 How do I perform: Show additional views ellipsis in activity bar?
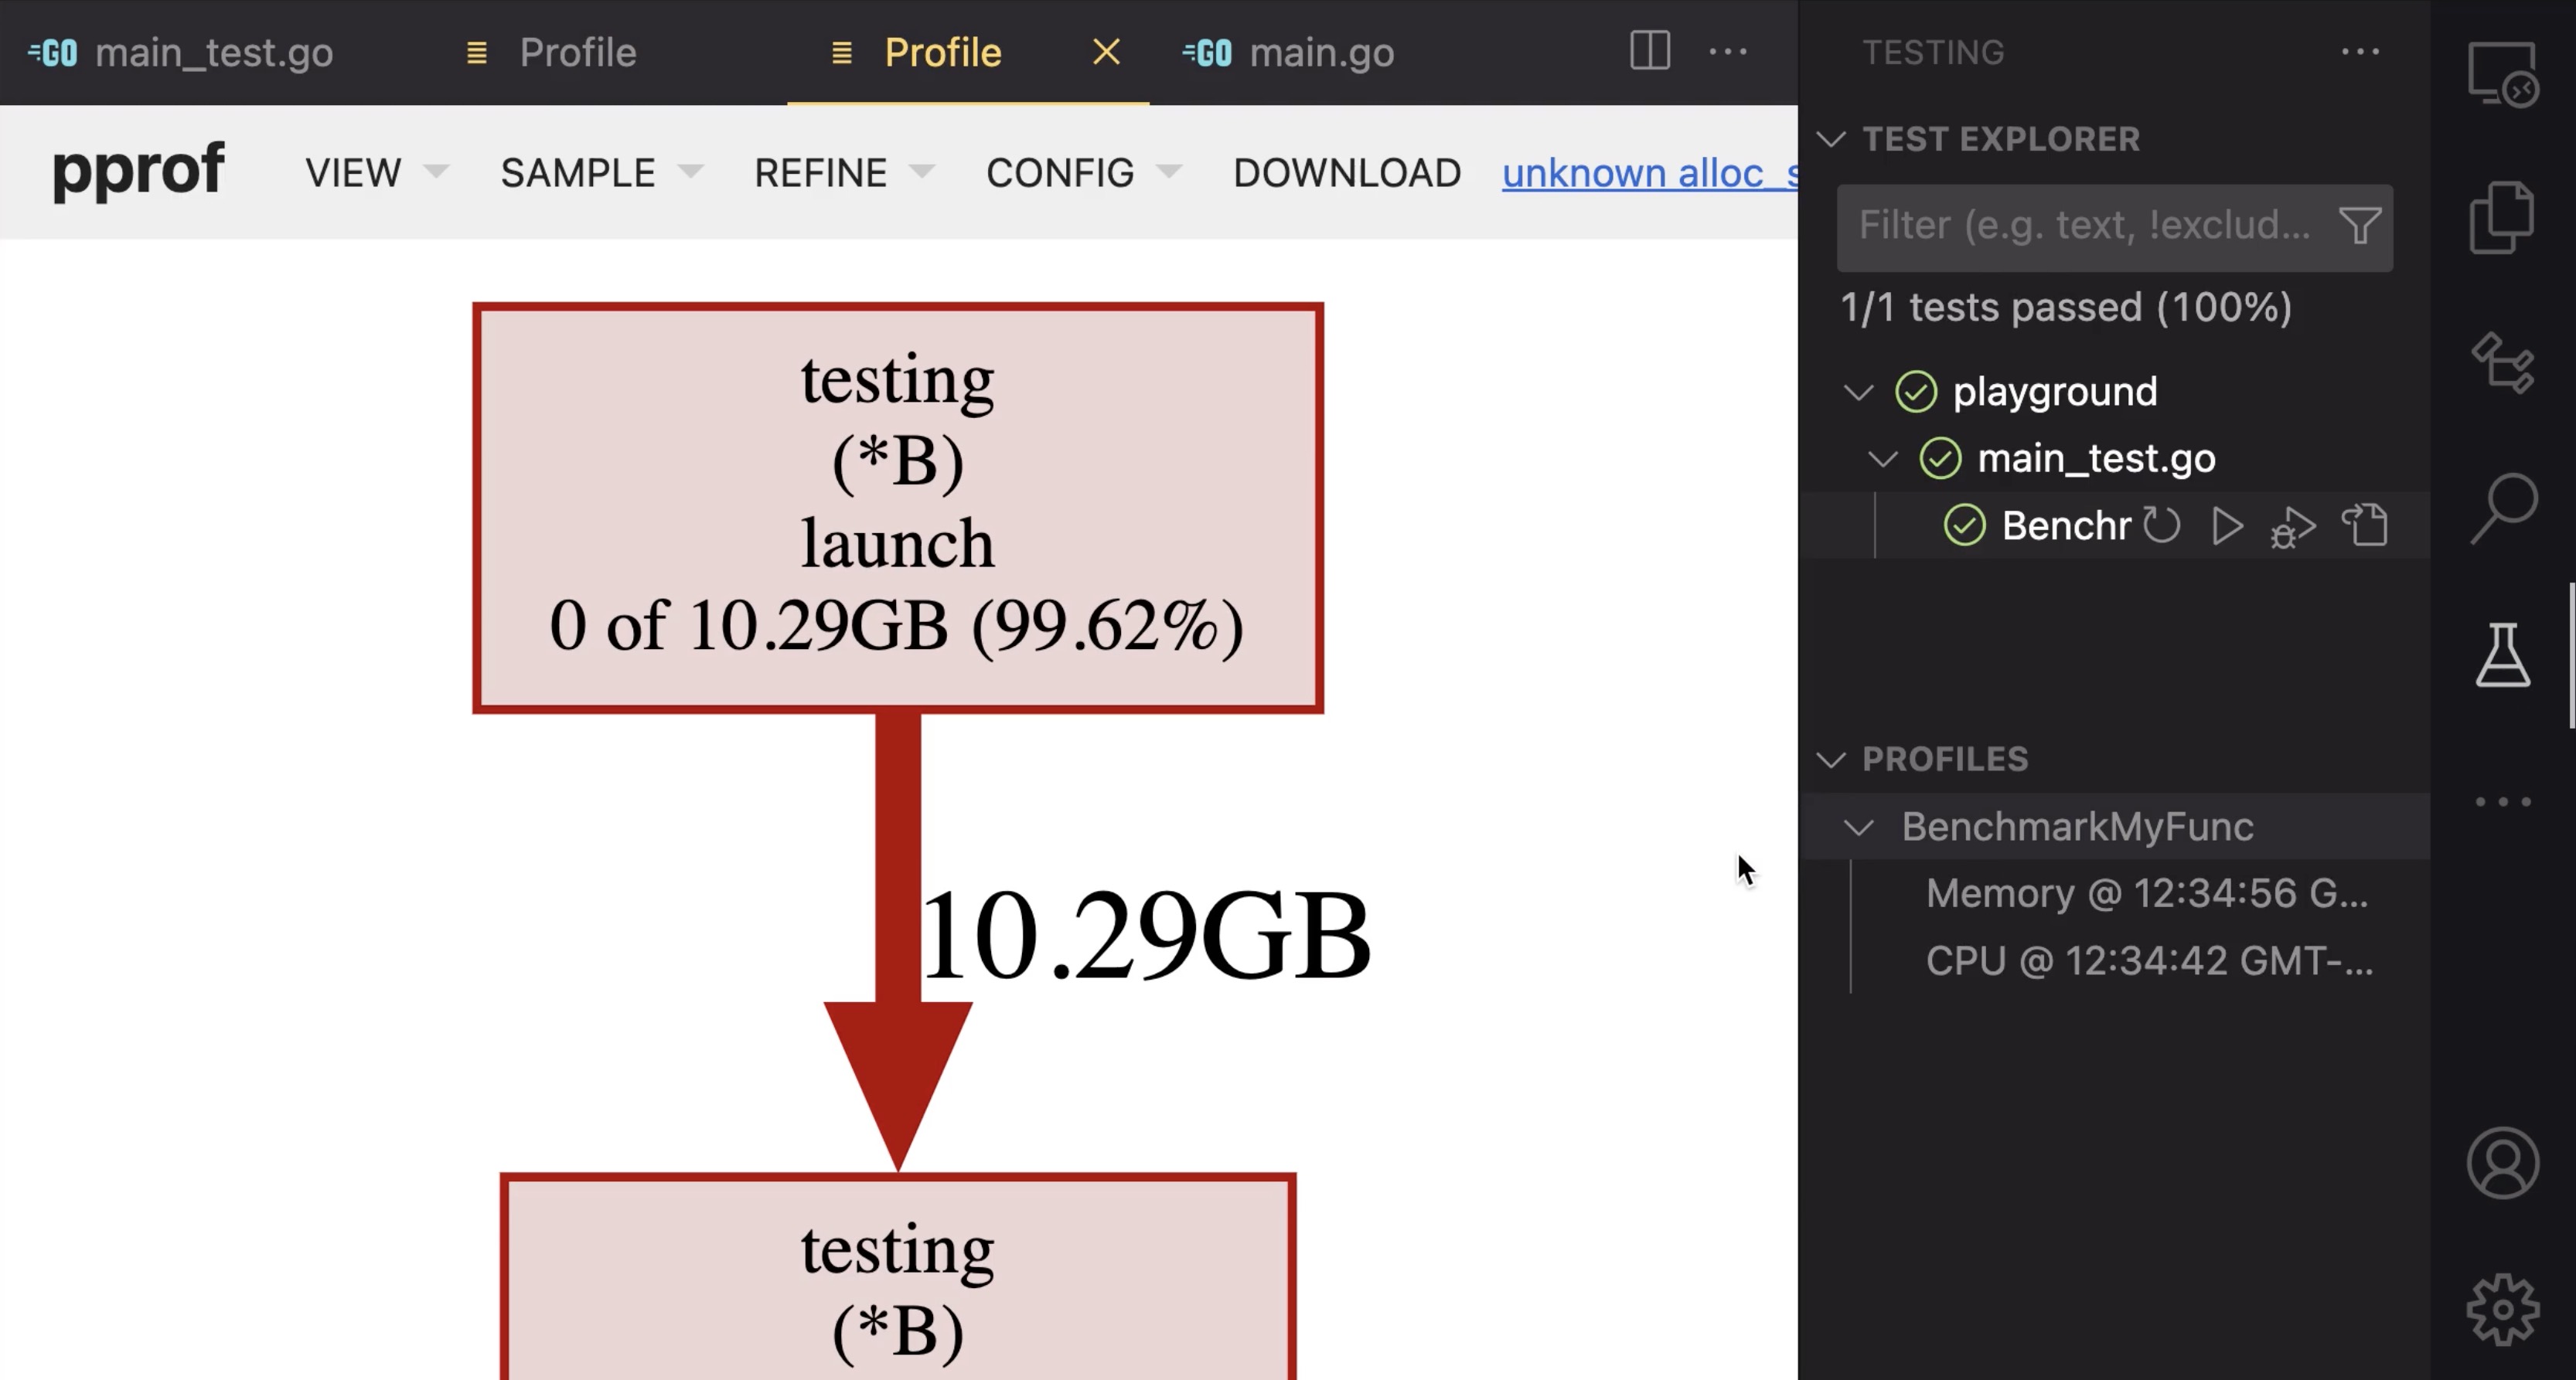tap(2503, 801)
